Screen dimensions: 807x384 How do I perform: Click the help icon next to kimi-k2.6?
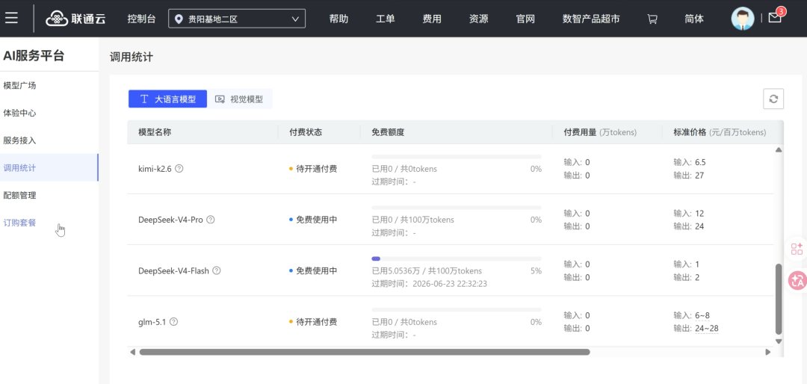[179, 168]
